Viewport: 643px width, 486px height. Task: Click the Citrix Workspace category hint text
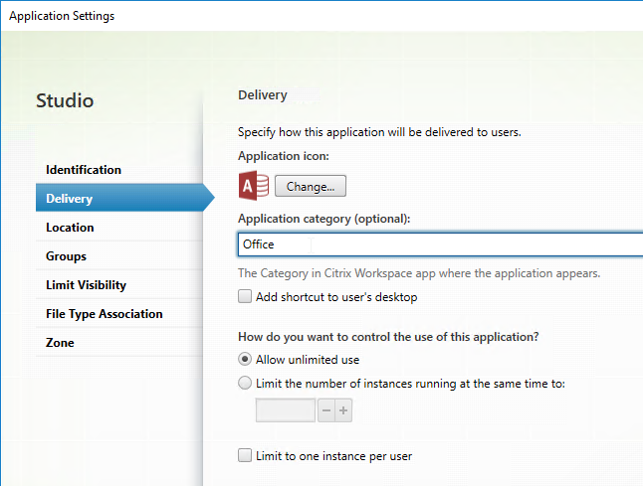[419, 273]
